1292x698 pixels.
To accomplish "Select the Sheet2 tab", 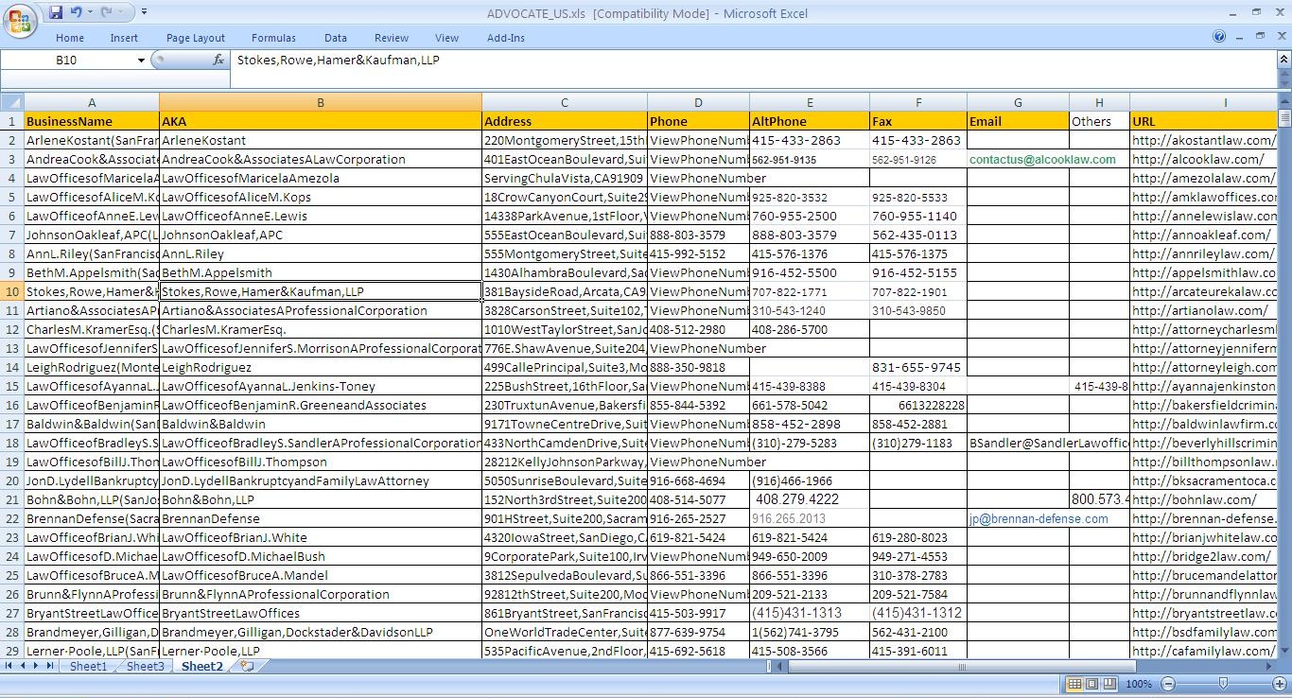I will point(202,667).
